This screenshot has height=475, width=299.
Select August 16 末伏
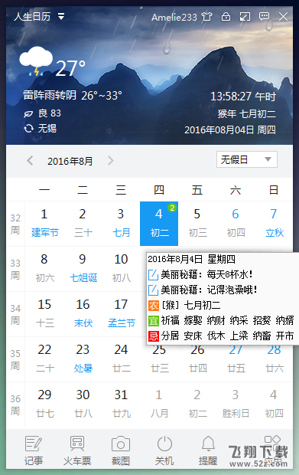point(83,314)
